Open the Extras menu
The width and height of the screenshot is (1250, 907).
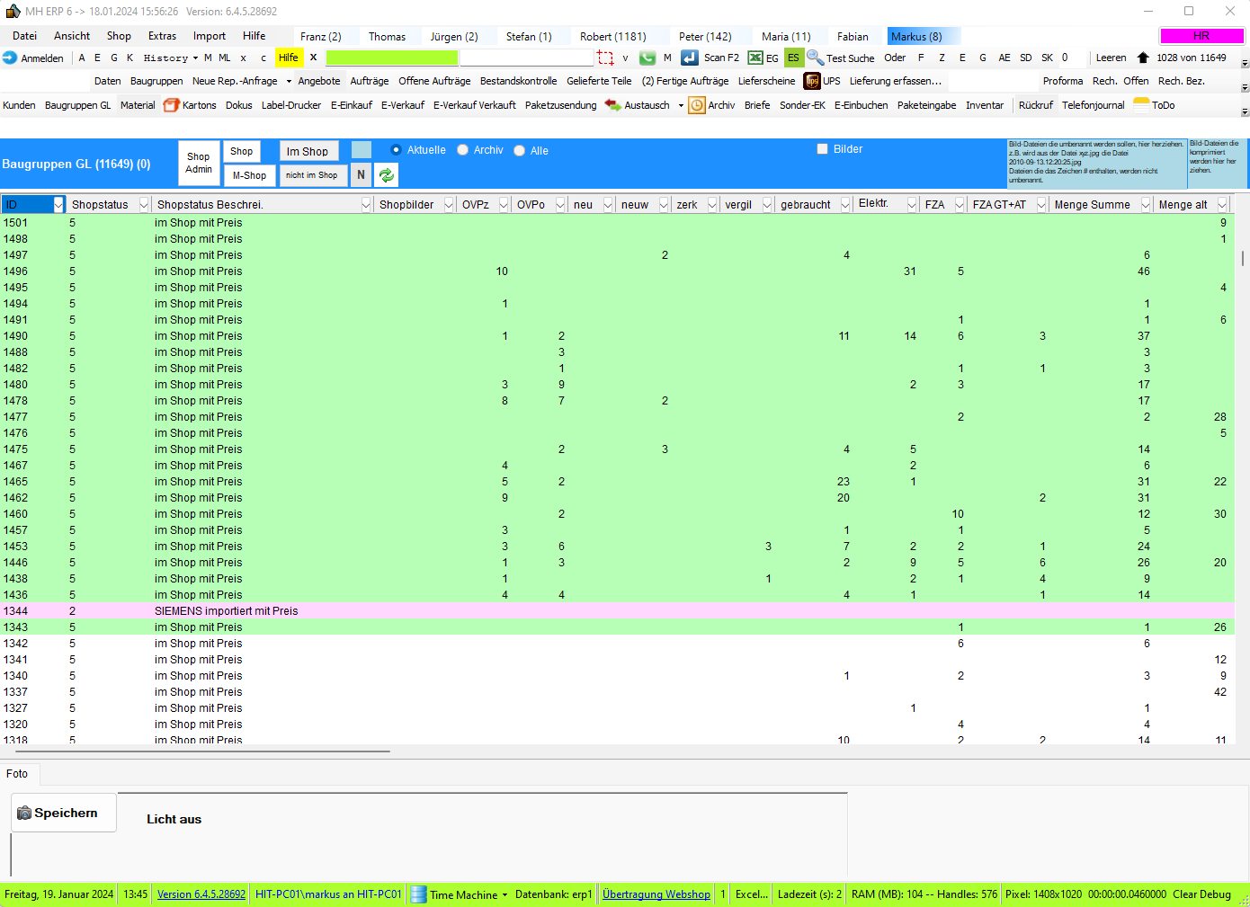(162, 36)
